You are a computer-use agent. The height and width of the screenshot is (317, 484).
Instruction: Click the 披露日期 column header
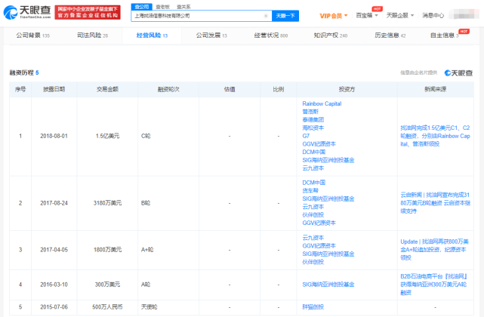coord(54,89)
